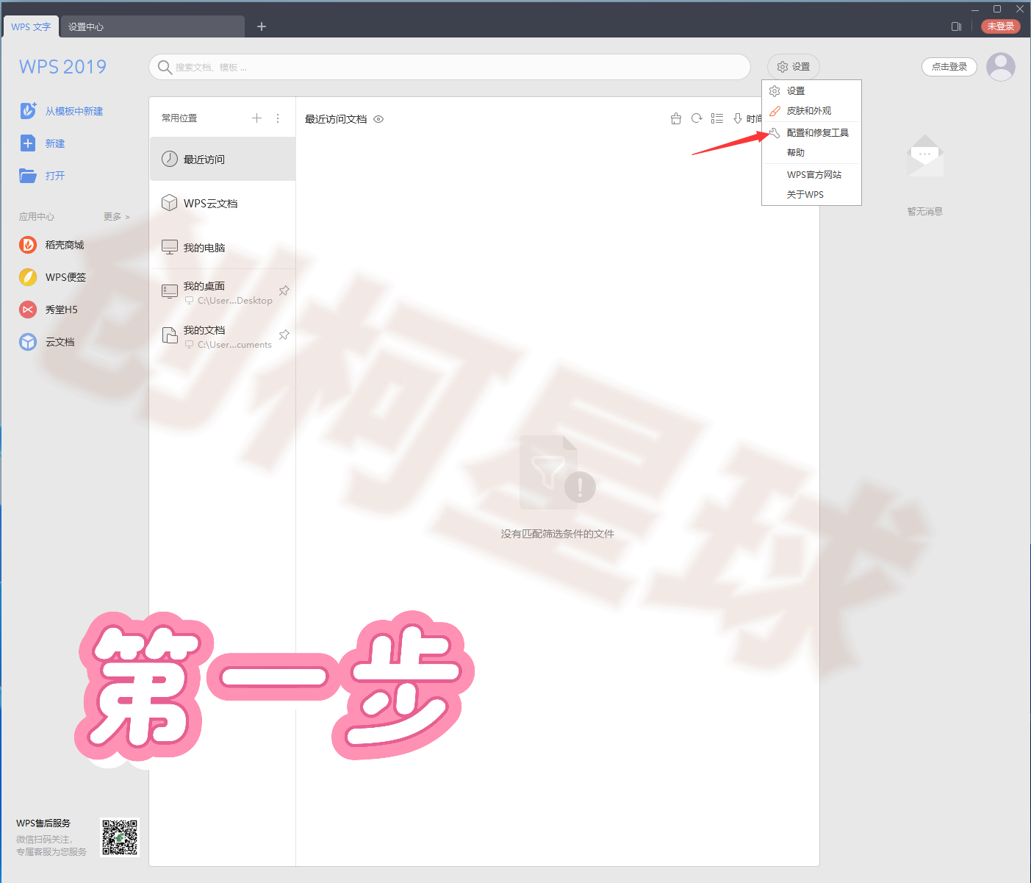Click the 稻壳商城 label

(65, 245)
